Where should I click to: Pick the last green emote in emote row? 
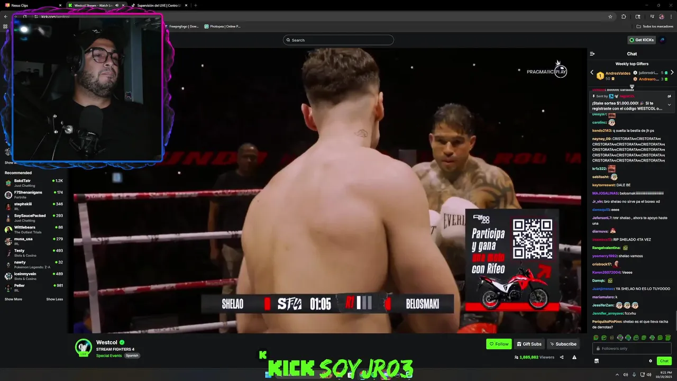[x=668, y=338]
